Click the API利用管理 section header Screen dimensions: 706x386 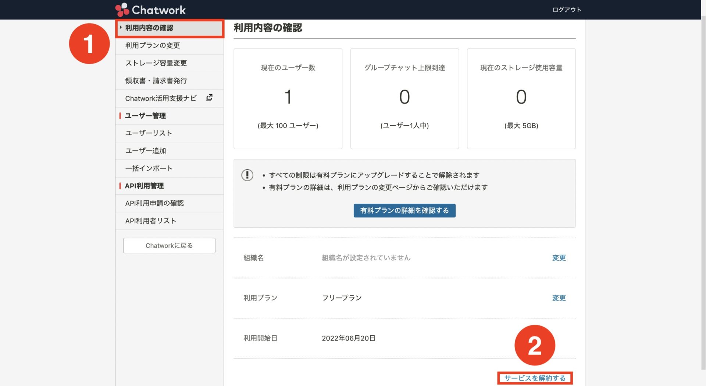pyautogui.click(x=170, y=186)
